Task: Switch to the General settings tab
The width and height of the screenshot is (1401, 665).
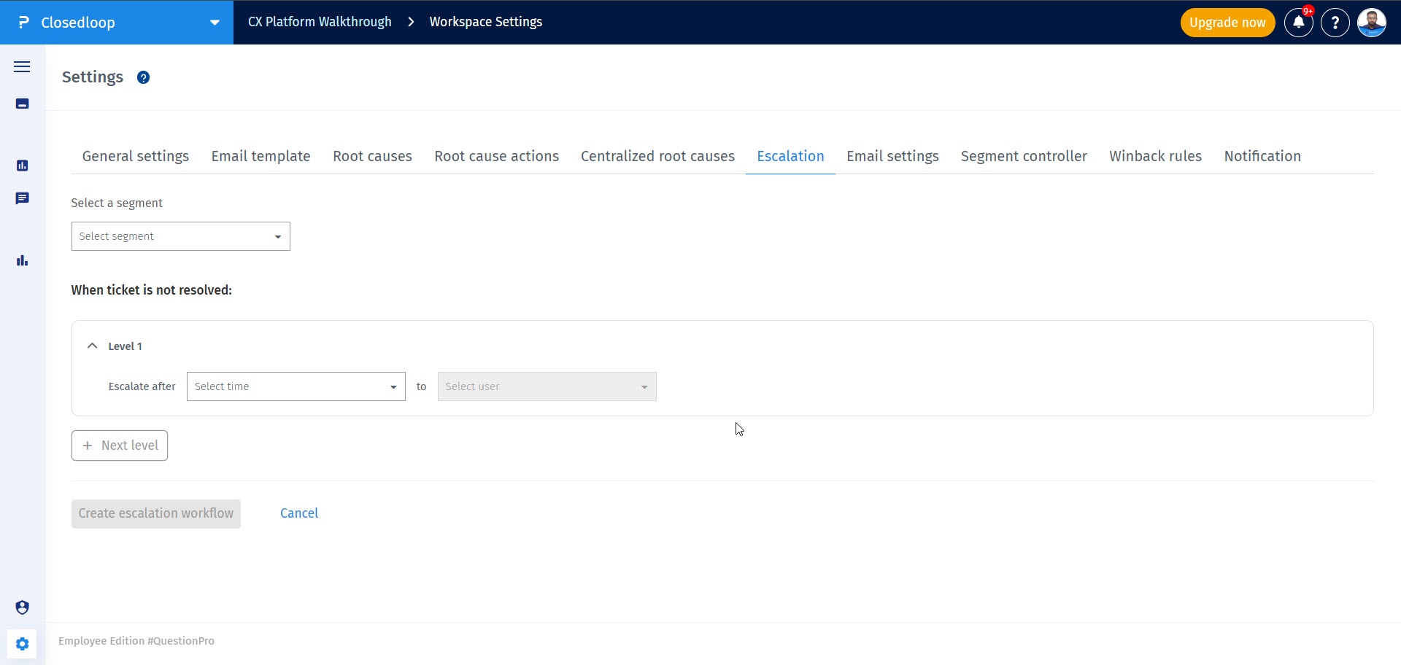Action: (135, 156)
